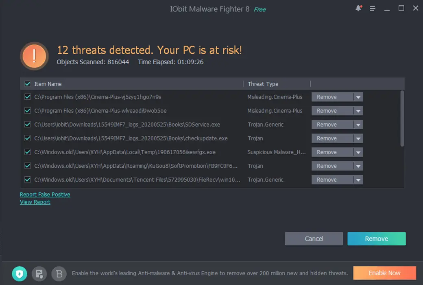Click Remove for the checkupdate.exe row
This screenshot has height=285, width=423.
click(332, 138)
